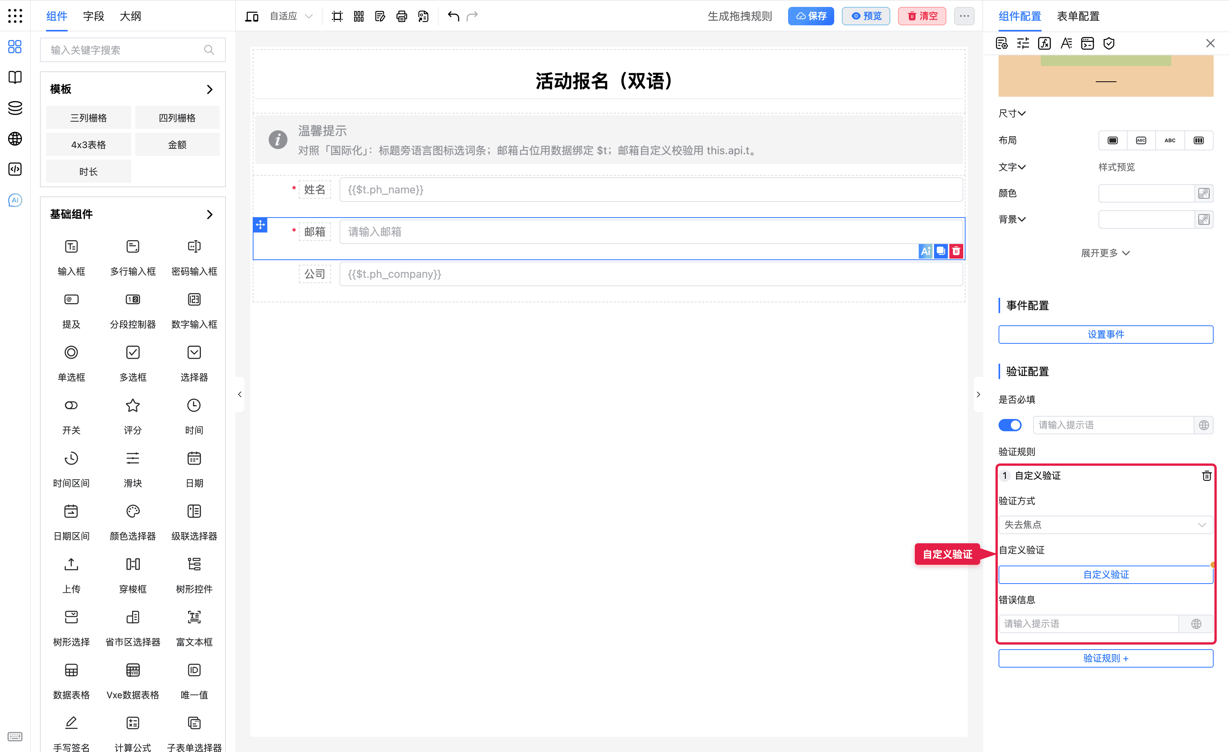Switch to the 字段 tab
The width and height of the screenshot is (1229, 752).
pyautogui.click(x=93, y=16)
